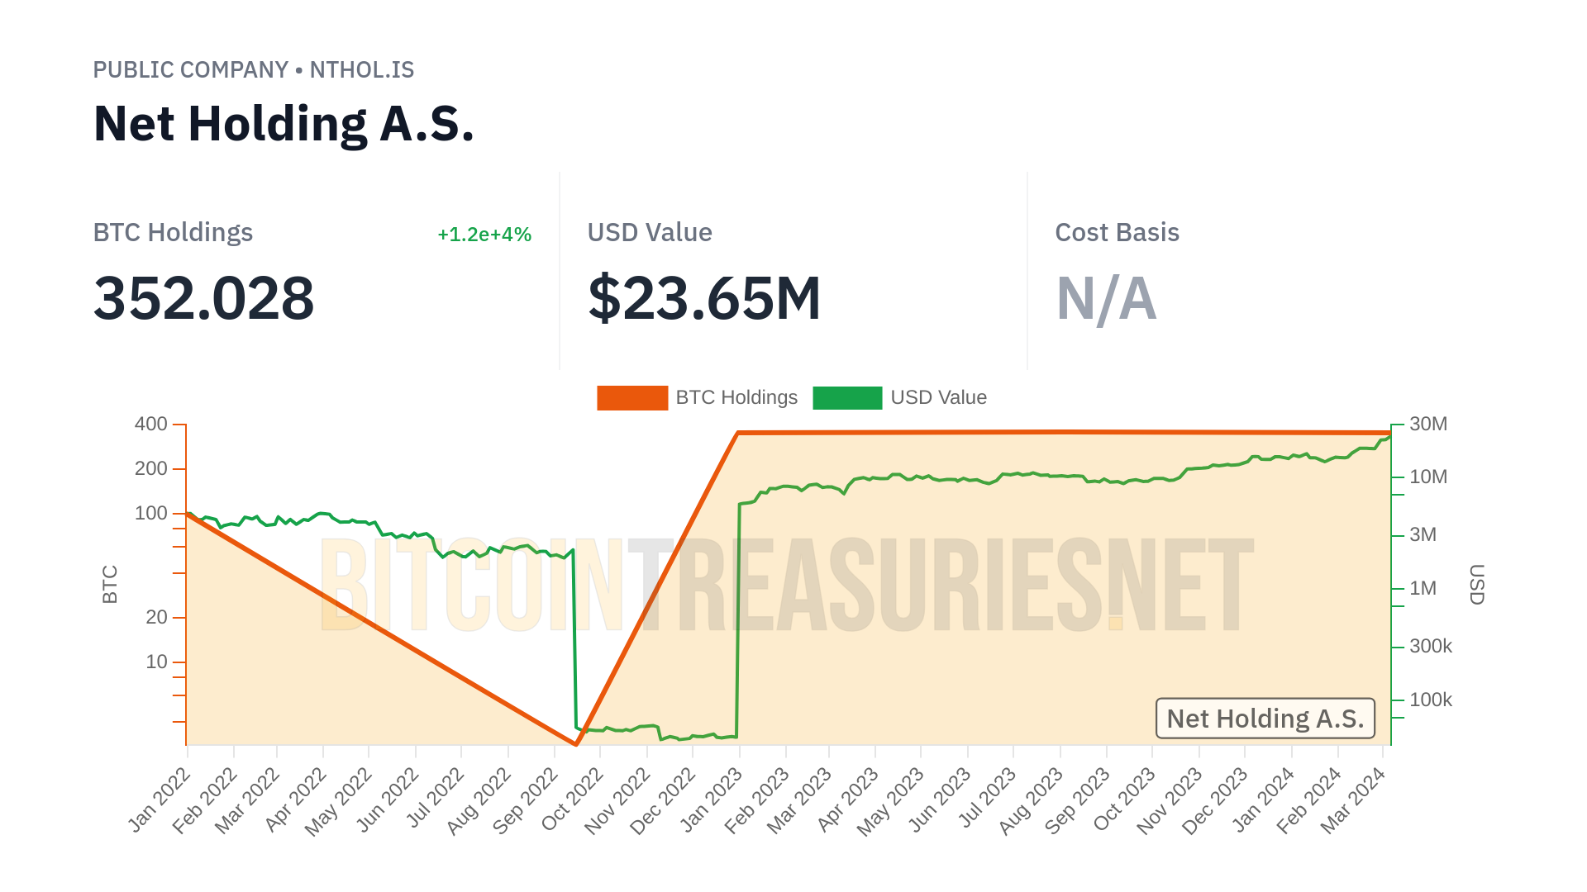The width and height of the screenshot is (1587, 892).
Task: Click the BITCOINTREASURIES.NET watermark
Action: coord(785,585)
